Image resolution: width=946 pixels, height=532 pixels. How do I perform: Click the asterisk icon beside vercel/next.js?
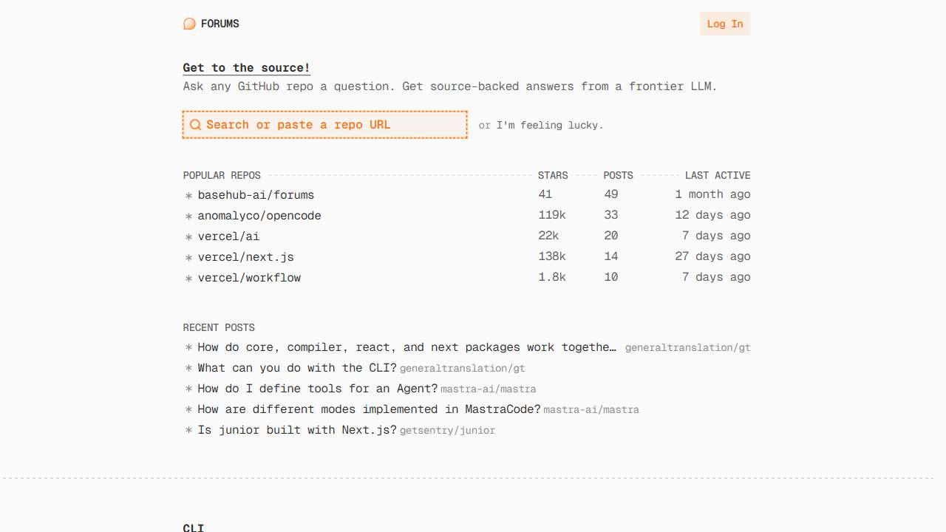188,257
